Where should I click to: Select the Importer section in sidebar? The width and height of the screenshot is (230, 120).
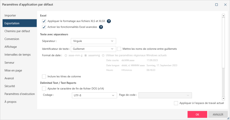pos(10,15)
